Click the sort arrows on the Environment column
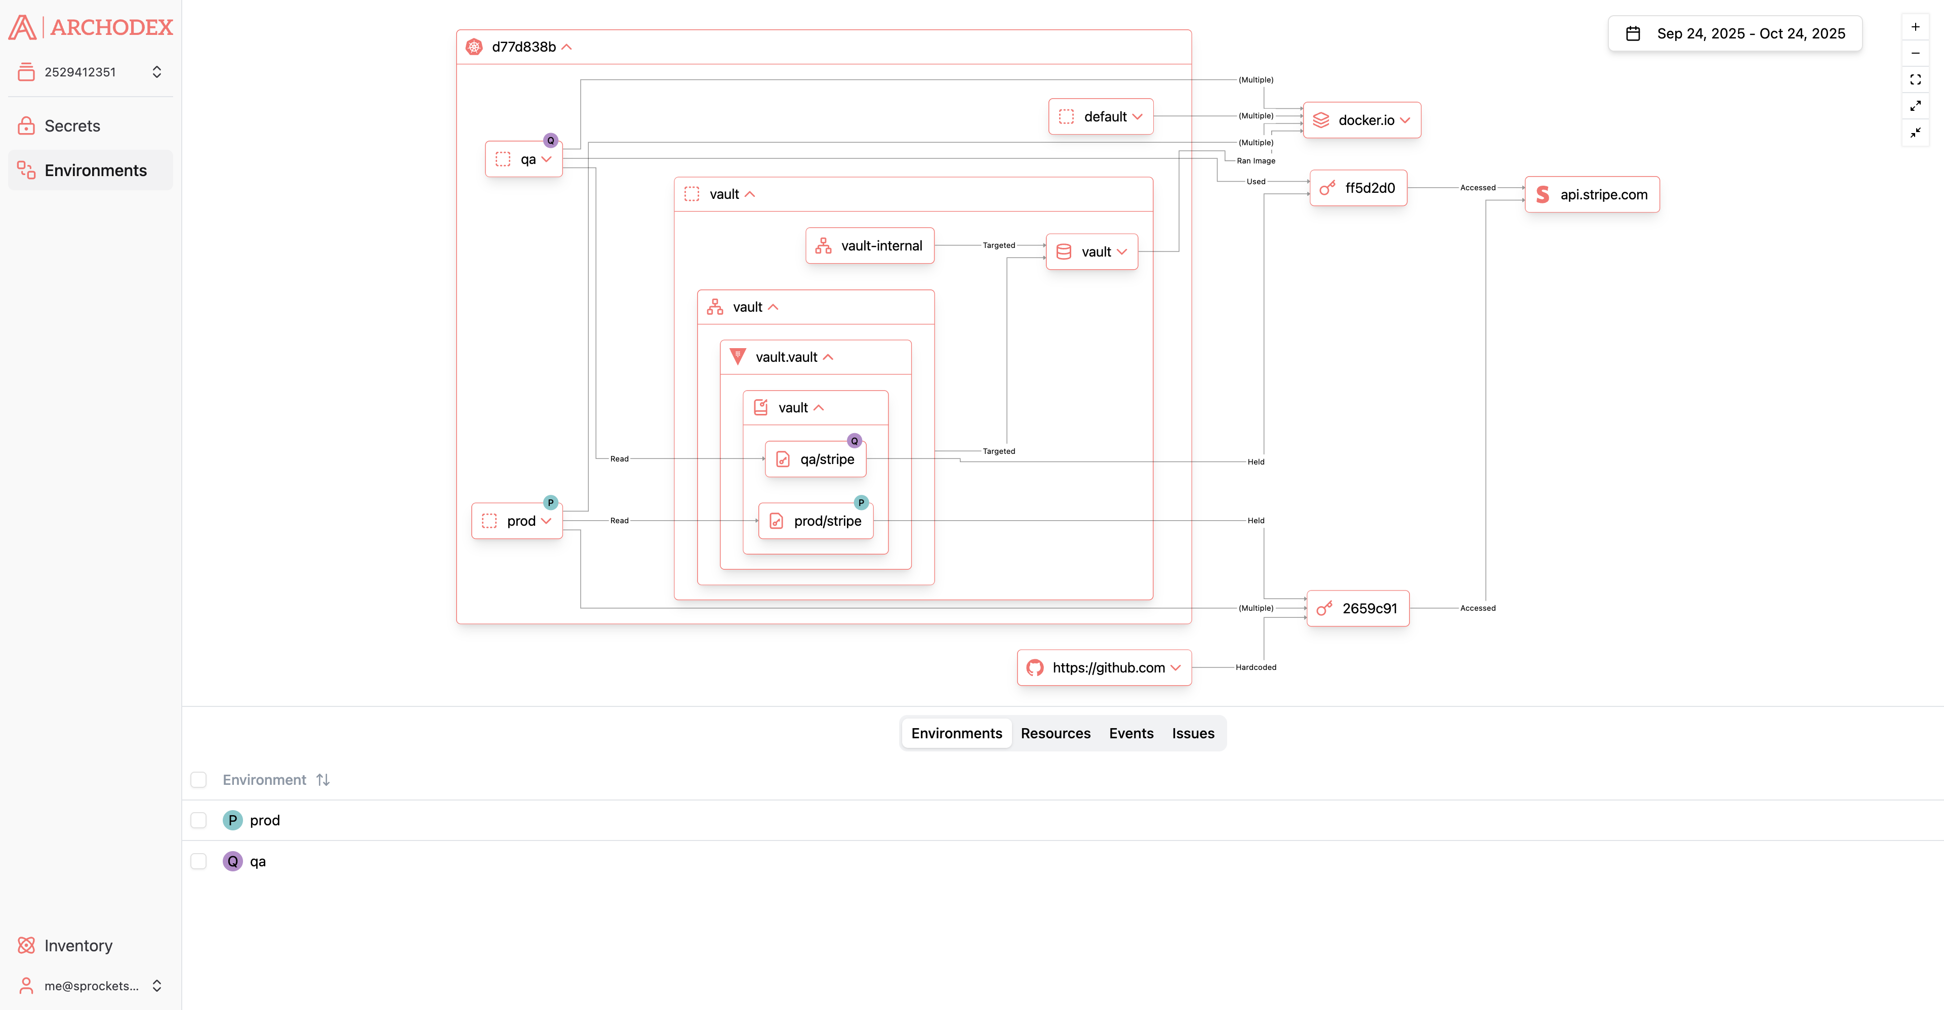The width and height of the screenshot is (1944, 1010). click(x=323, y=779)
